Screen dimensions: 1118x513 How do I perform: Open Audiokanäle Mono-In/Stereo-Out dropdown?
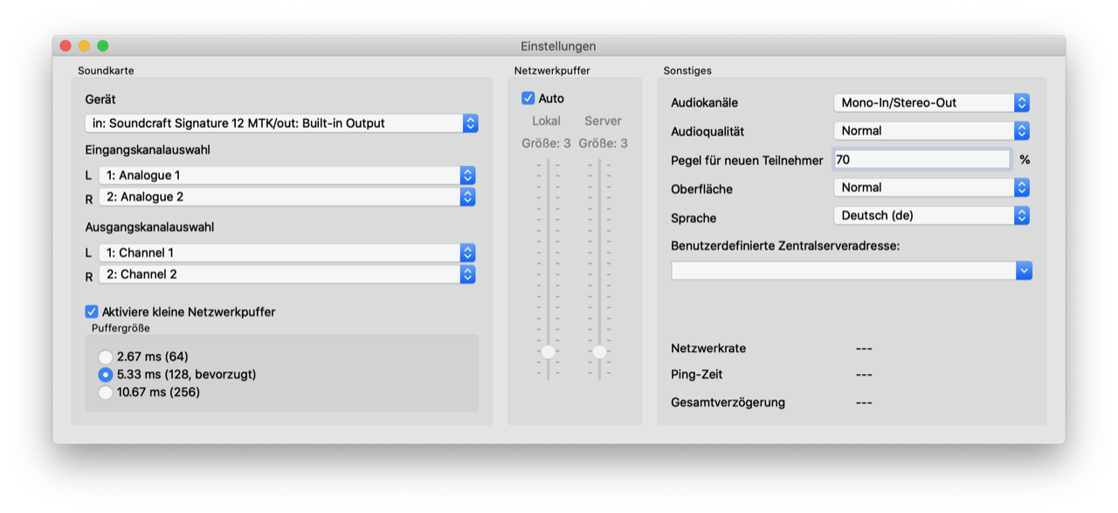click(931, 103)
